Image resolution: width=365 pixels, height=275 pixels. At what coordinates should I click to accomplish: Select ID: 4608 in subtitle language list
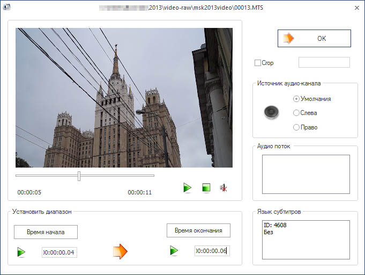(275, 225)
